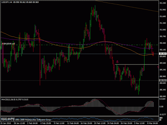The image size is (167, 125).
Task: Click the 88.640 price axis label
Action: tap(163, 83)
